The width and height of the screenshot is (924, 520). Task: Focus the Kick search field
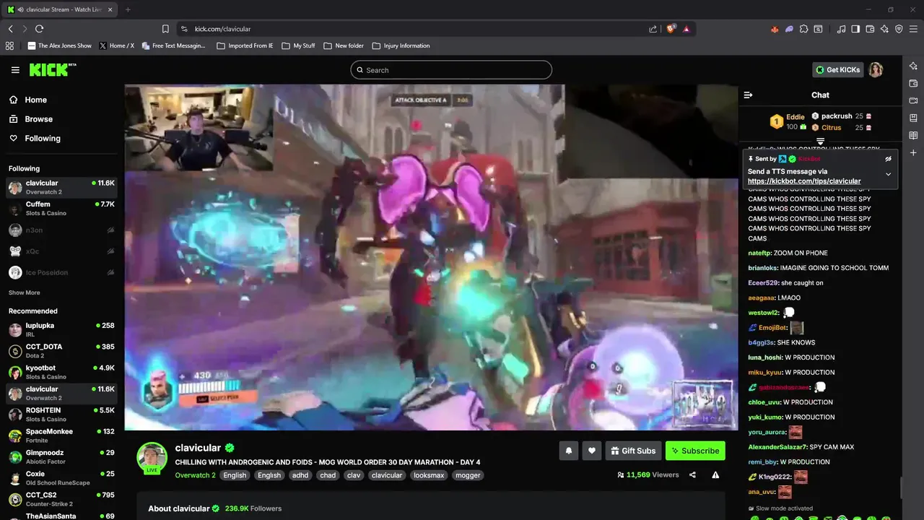click(x=451, y=70)
